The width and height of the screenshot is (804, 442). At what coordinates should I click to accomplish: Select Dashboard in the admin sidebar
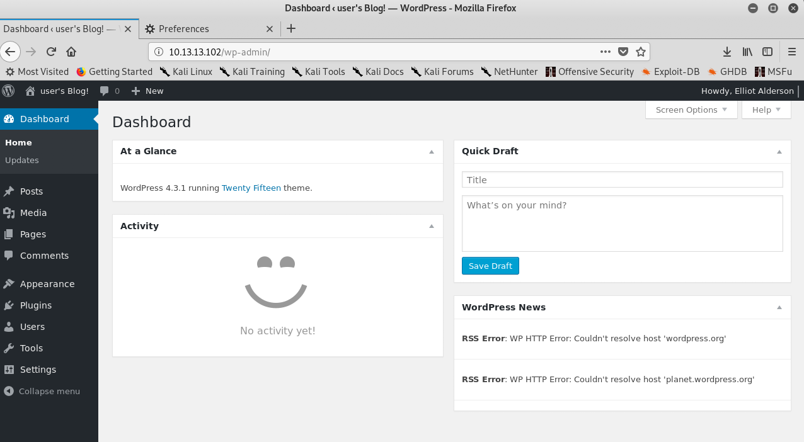coord(49,119)
